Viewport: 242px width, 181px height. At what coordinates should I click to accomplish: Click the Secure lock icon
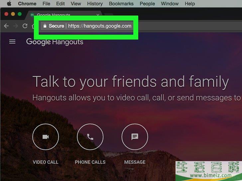[45, 26]
